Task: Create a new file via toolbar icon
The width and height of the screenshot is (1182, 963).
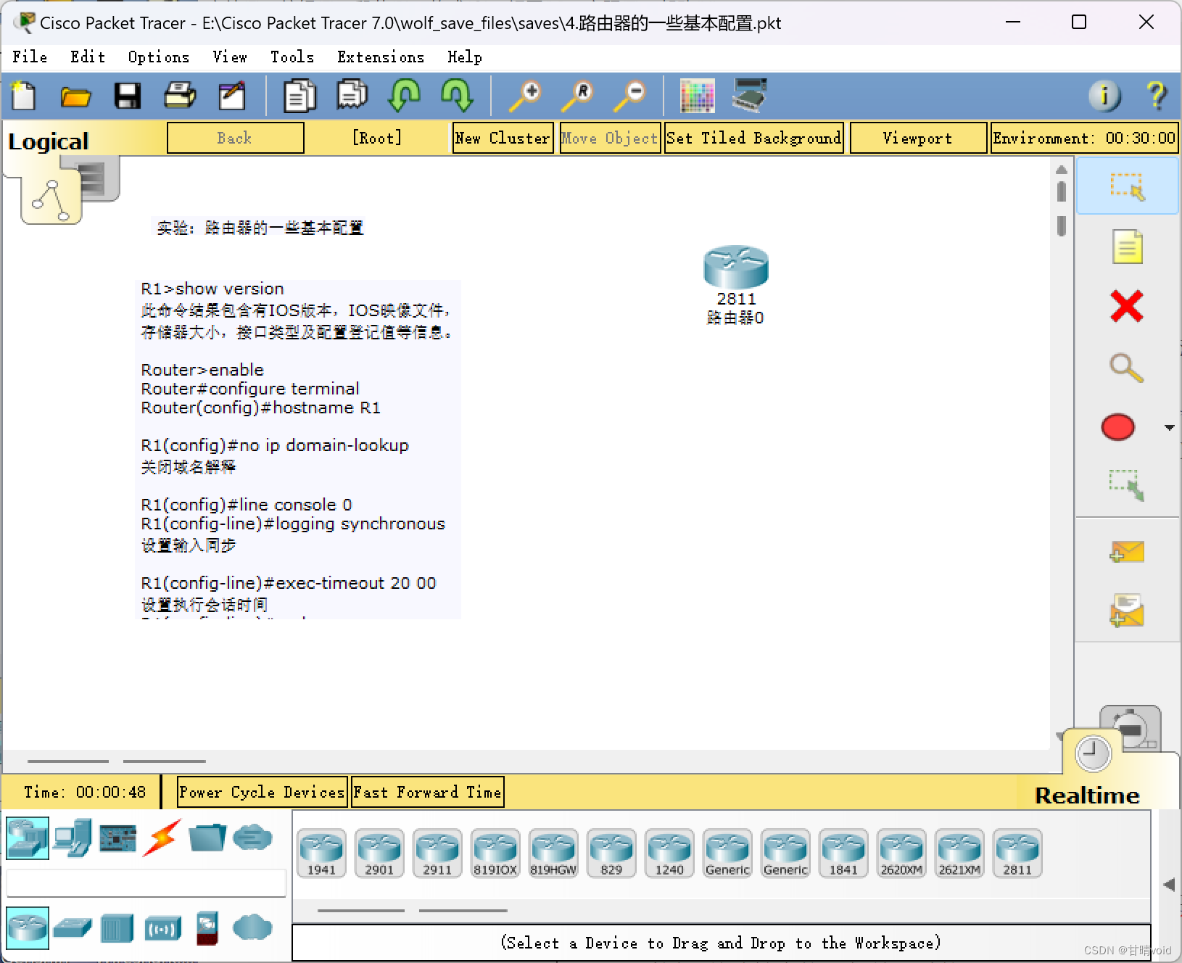Action: 24,95
